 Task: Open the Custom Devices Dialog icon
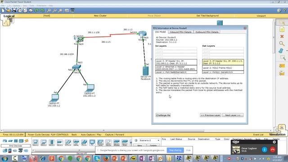point(72,10)
